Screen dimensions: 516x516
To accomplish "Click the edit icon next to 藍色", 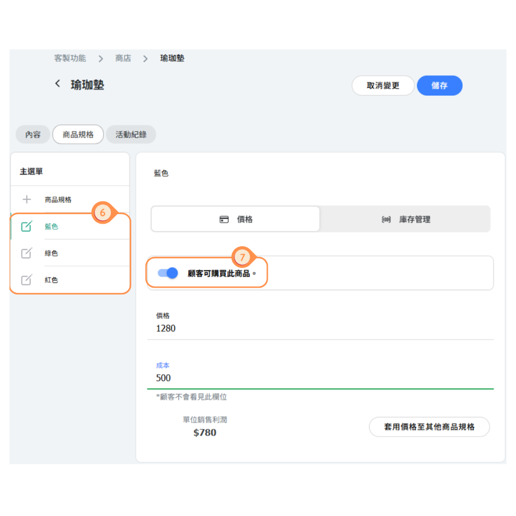I will 27,226.
